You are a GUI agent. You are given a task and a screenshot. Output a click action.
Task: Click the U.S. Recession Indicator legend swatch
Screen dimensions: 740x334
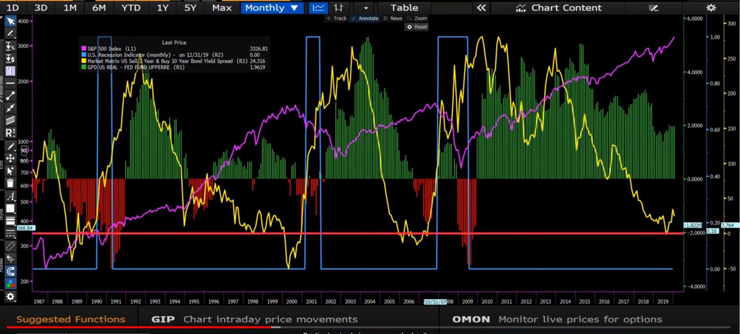[x=83, y=55]
